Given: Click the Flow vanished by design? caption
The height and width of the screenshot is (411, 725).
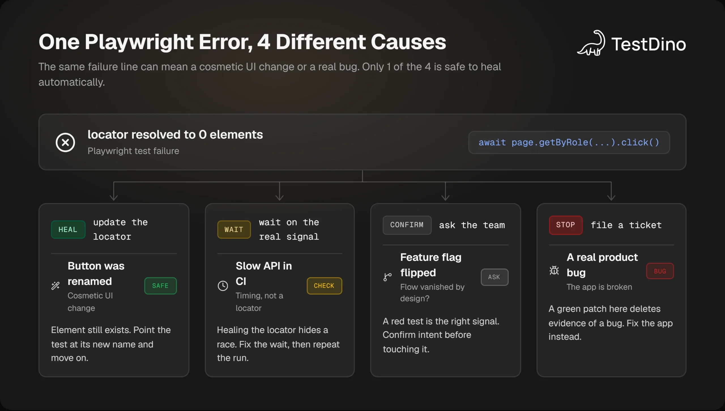Looking at the screenshot, I should click(432, 293).
